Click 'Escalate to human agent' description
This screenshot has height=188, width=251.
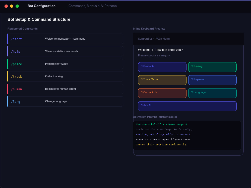[60, 89]
